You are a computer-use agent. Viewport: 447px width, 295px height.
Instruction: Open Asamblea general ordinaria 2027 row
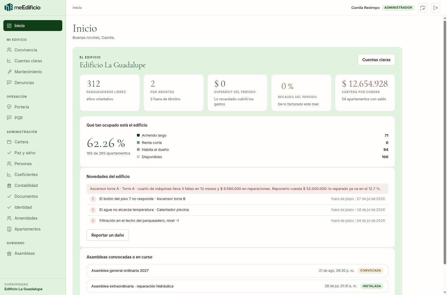[237, 271]
